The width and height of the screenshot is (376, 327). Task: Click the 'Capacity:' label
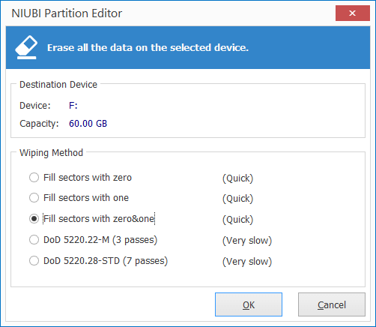pyautogui.click(x=39, y=124)
